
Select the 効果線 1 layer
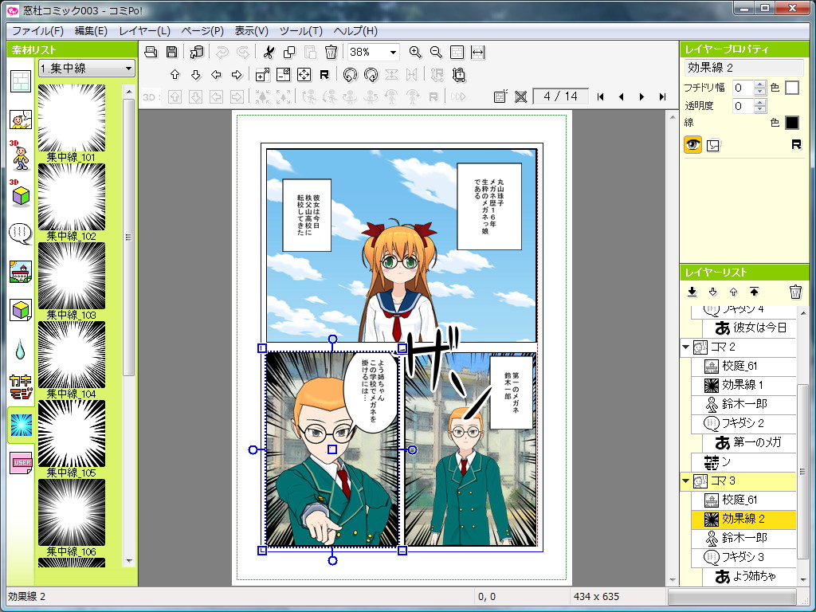click(743, 385)
